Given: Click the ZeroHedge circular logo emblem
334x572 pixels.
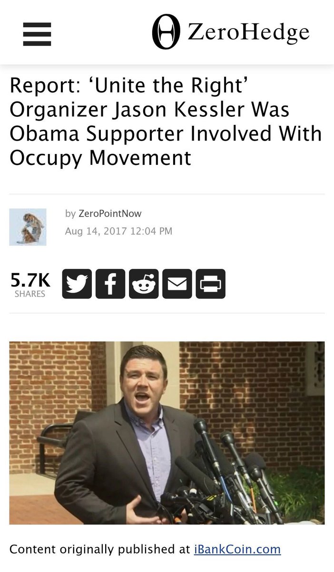Looking at the screenshot, I should point(166,32).
